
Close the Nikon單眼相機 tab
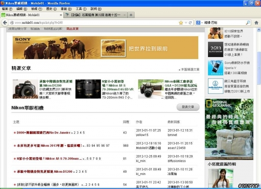tap(61, 15)
